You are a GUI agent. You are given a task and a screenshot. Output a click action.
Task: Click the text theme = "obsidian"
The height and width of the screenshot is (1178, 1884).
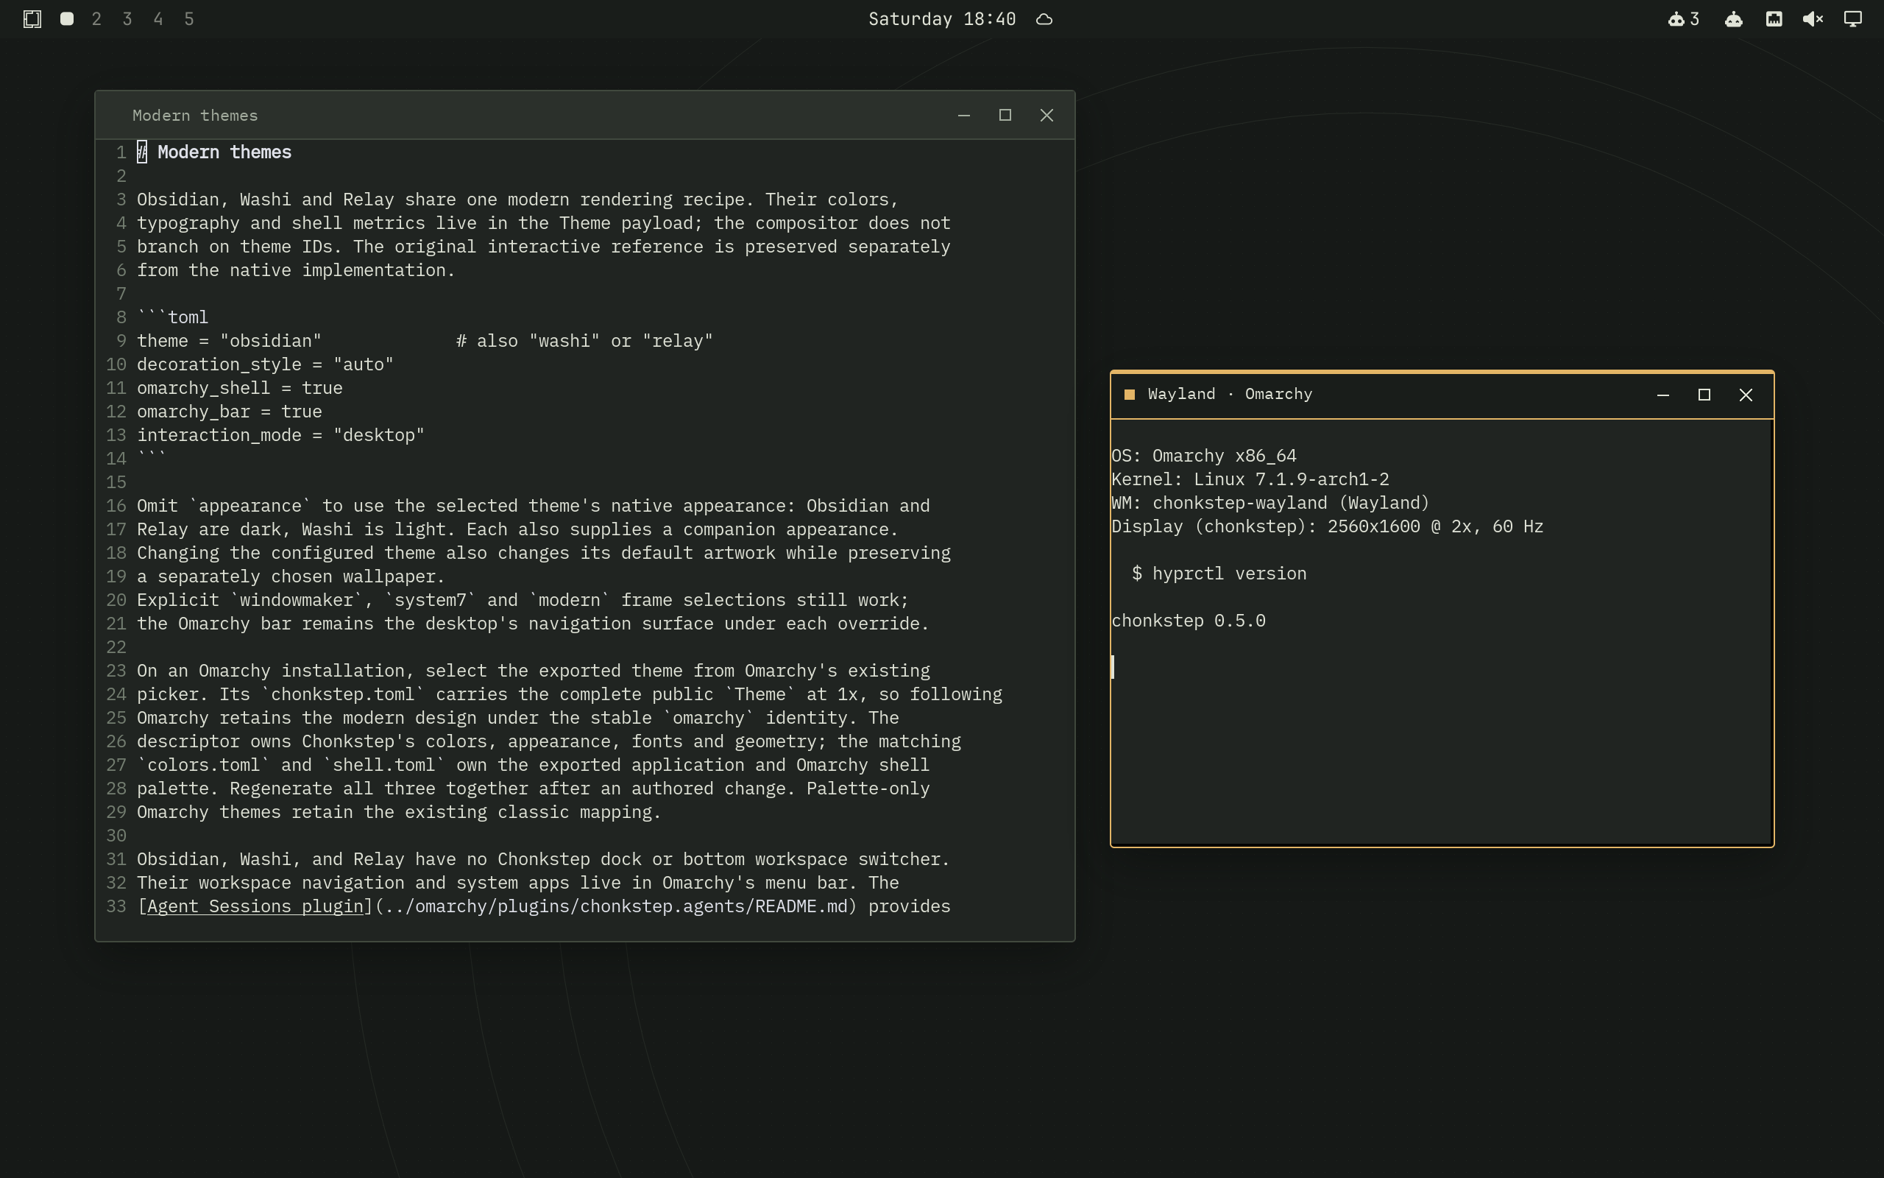pos(230,341)
